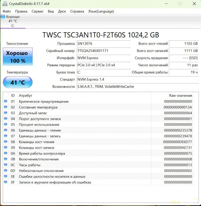Open the Файл menu
201x206 pixels.
pos(7,12)
